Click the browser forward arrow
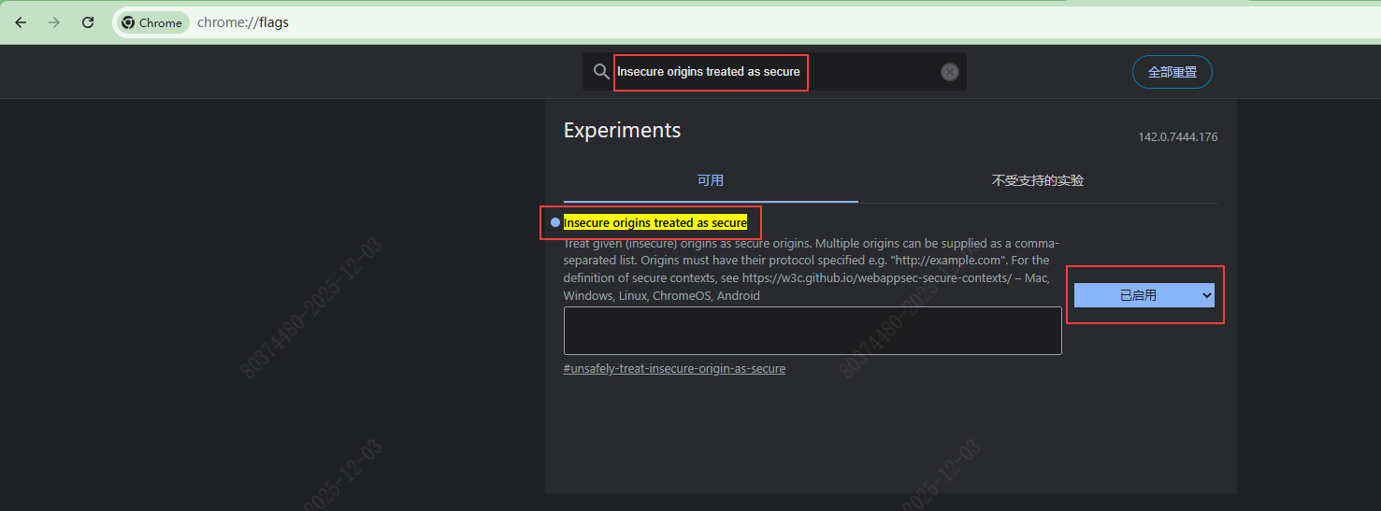The image size is (1381, 511). (x=54, y=22)
